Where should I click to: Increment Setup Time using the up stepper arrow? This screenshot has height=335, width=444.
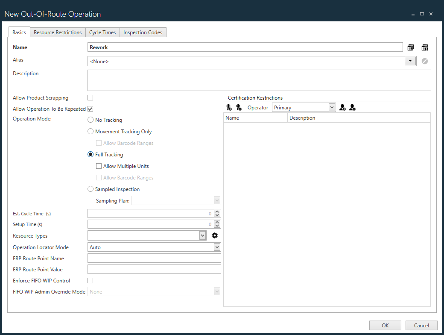click(217, 222)
